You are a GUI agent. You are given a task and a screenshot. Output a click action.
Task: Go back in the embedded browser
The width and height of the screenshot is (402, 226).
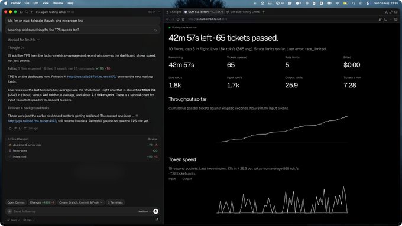tap(167, 19)
